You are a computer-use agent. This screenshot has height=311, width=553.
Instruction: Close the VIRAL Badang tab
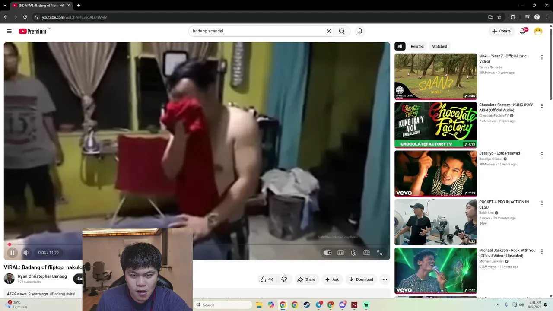coord(68,6)
